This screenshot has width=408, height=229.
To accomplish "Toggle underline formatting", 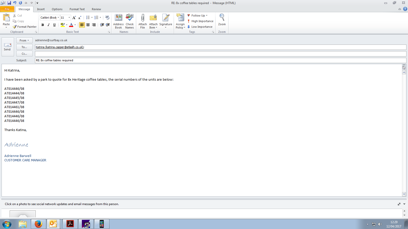I will click(54, 25).
